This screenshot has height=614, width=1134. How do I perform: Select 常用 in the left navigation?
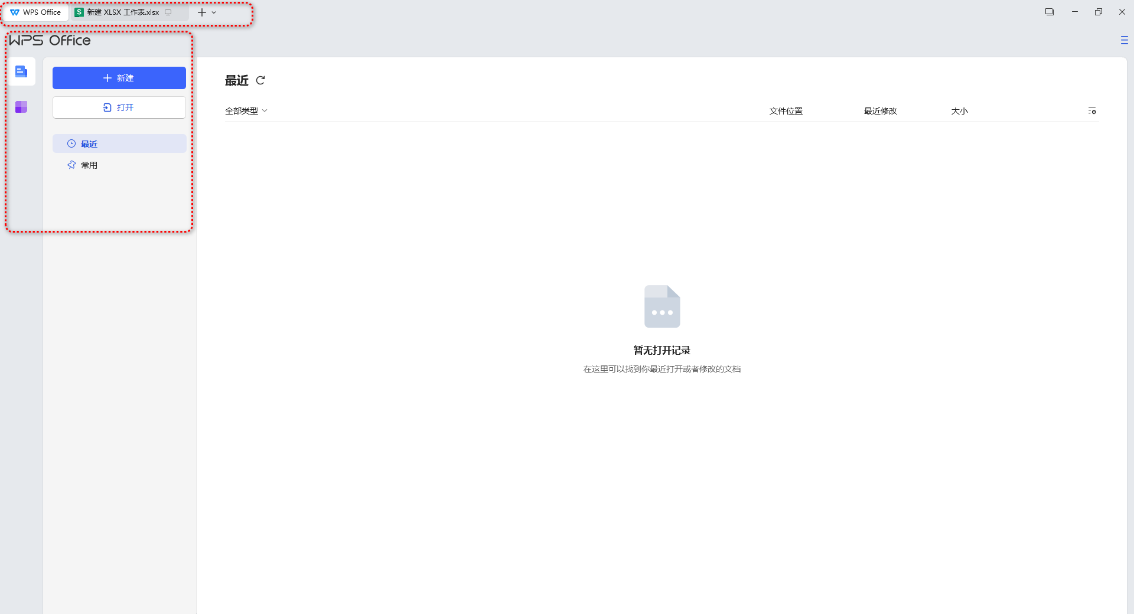coord(89,165)
